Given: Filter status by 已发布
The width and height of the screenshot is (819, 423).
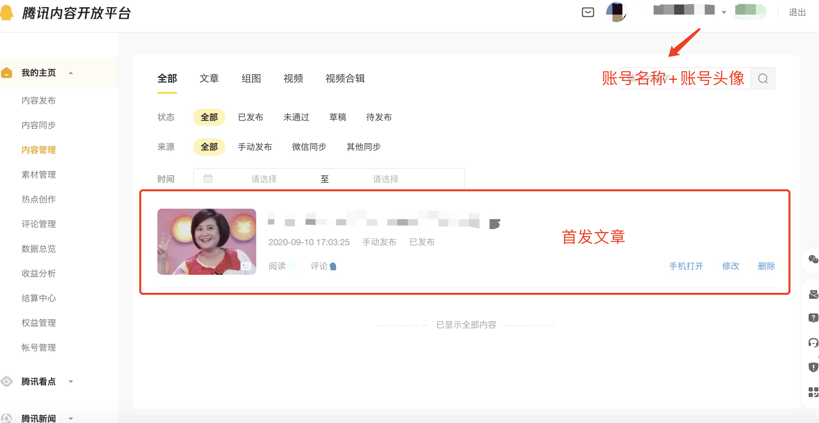Looking at the screenshot, I should pyautogui.click(x=251, y=117).
